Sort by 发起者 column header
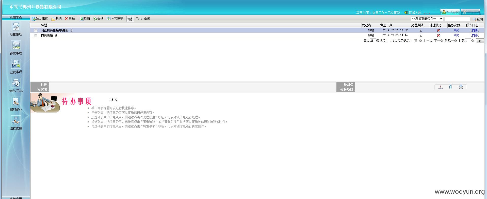Viewport: 487px width, 199px height. coord(366,25)
